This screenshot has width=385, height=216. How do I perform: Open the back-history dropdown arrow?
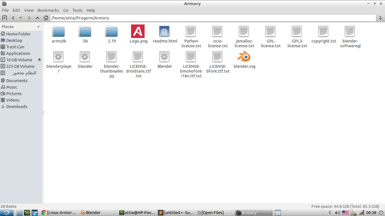(21, 18)
